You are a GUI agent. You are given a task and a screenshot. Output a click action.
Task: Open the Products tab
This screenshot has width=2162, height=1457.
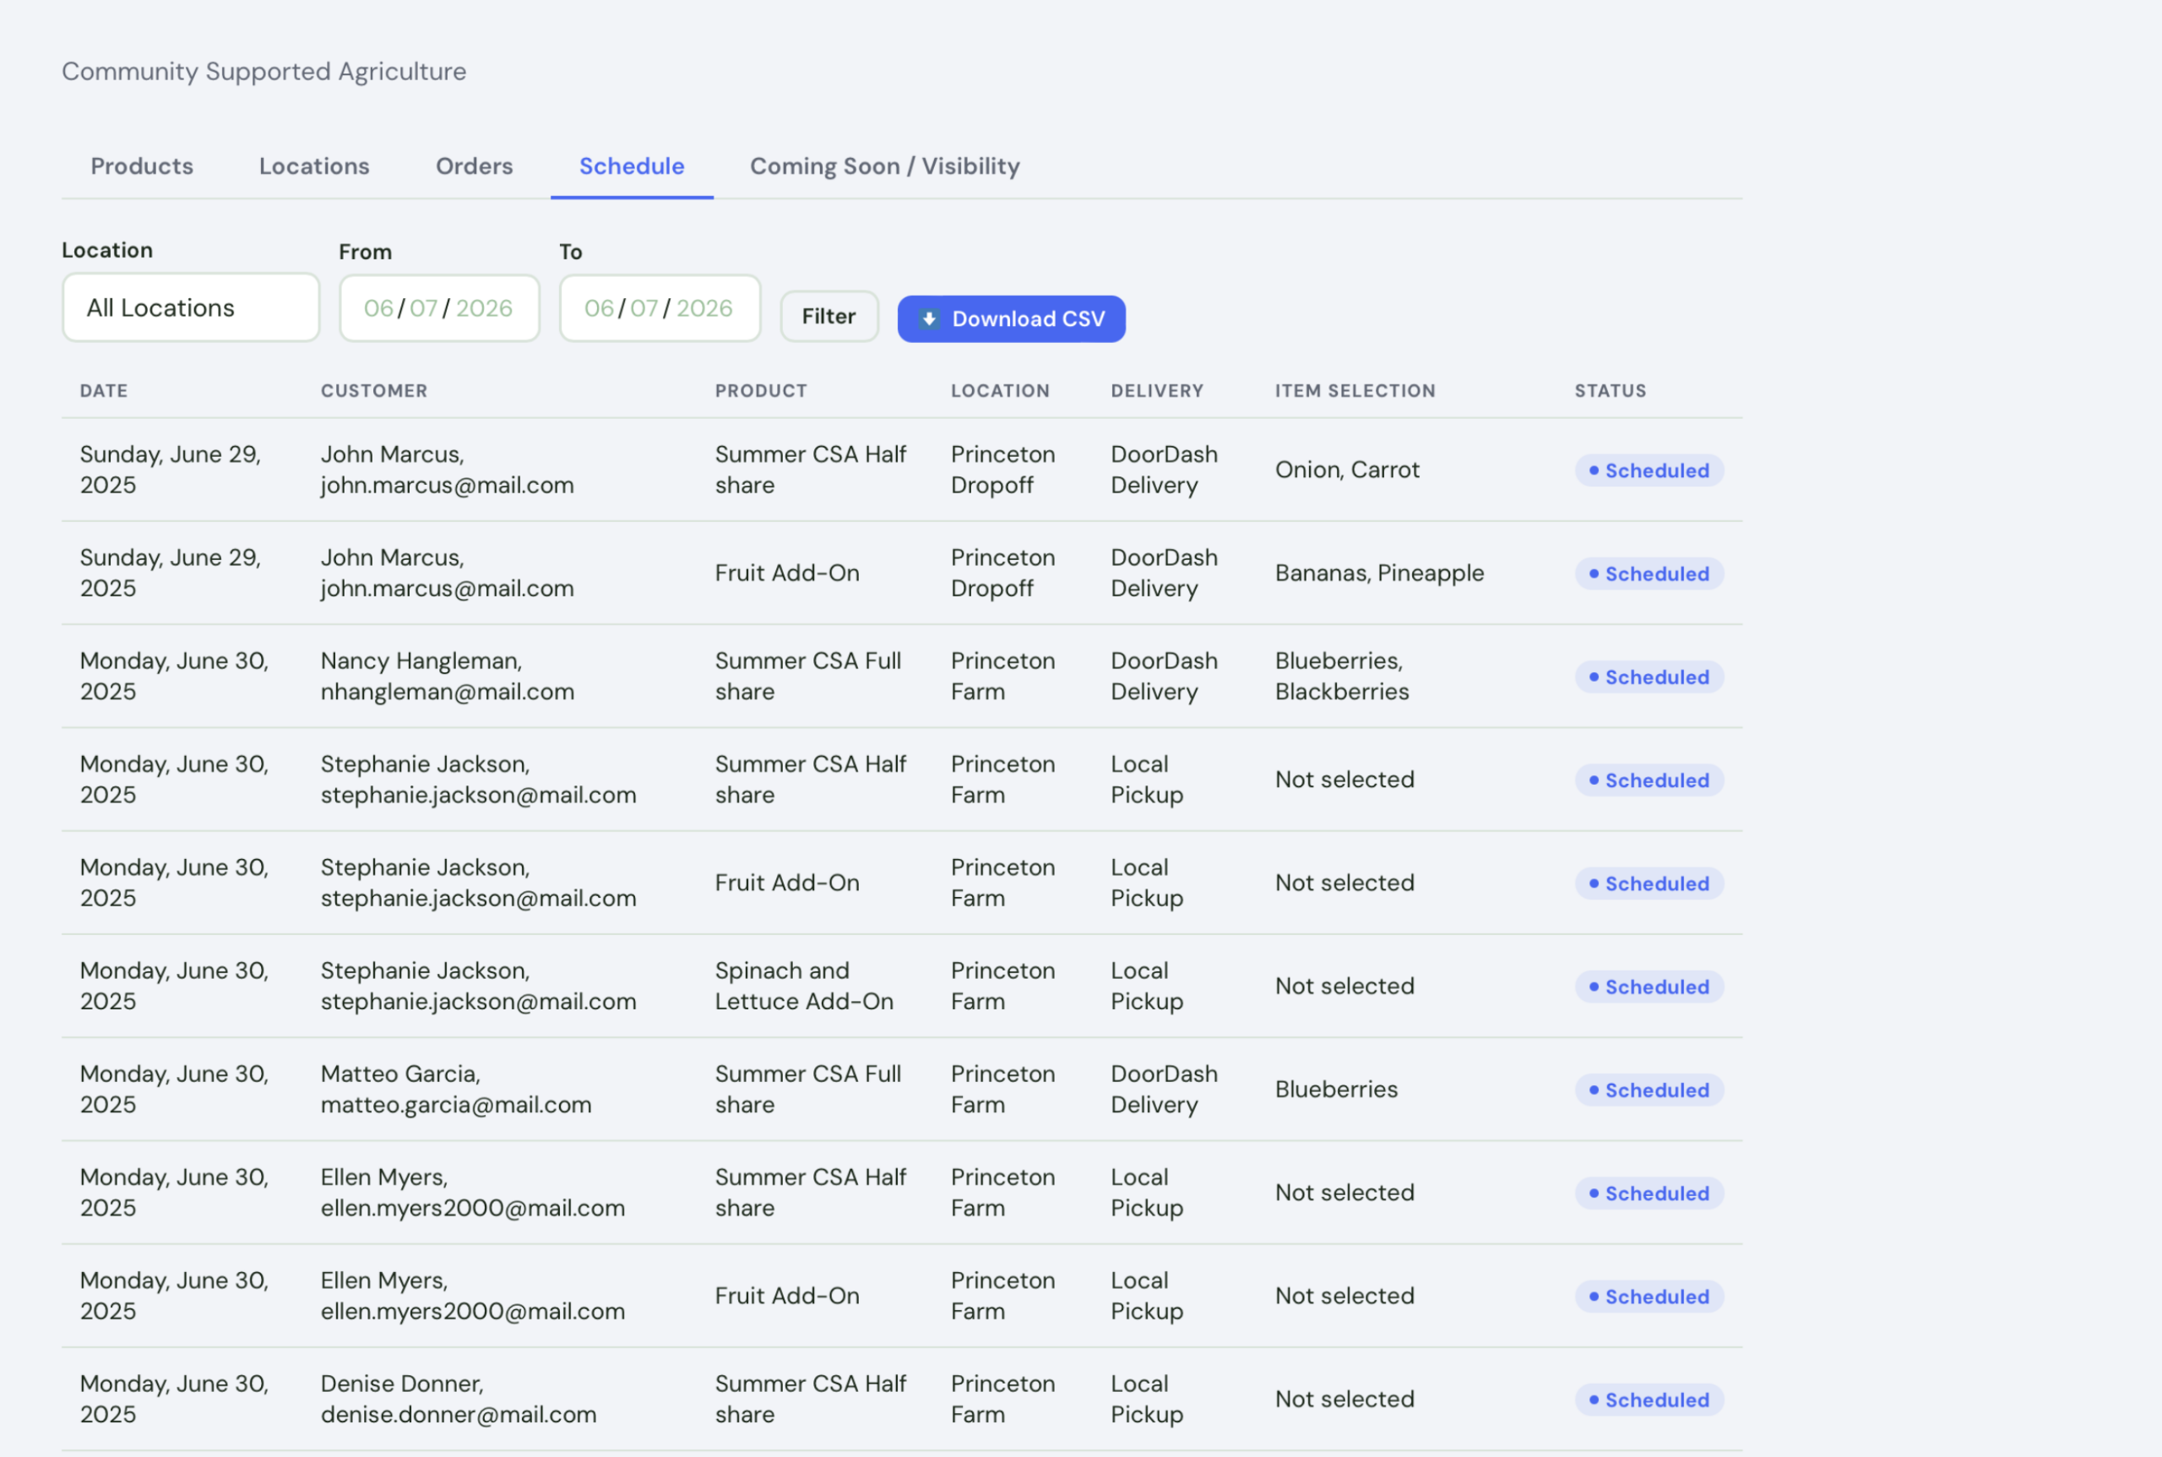click(x=142, y=166)
